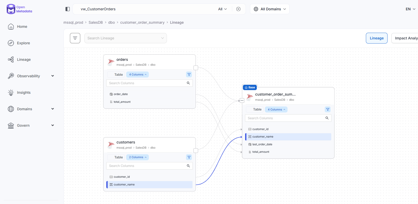The height and width of the screenshot is (204, 418).
Task: Collapse upstream with the minus handle
Action: [x=242, y=100]
